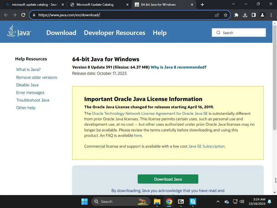Open the browser extensions puzzle icon
277x208 pixels.
click(236, 15)
